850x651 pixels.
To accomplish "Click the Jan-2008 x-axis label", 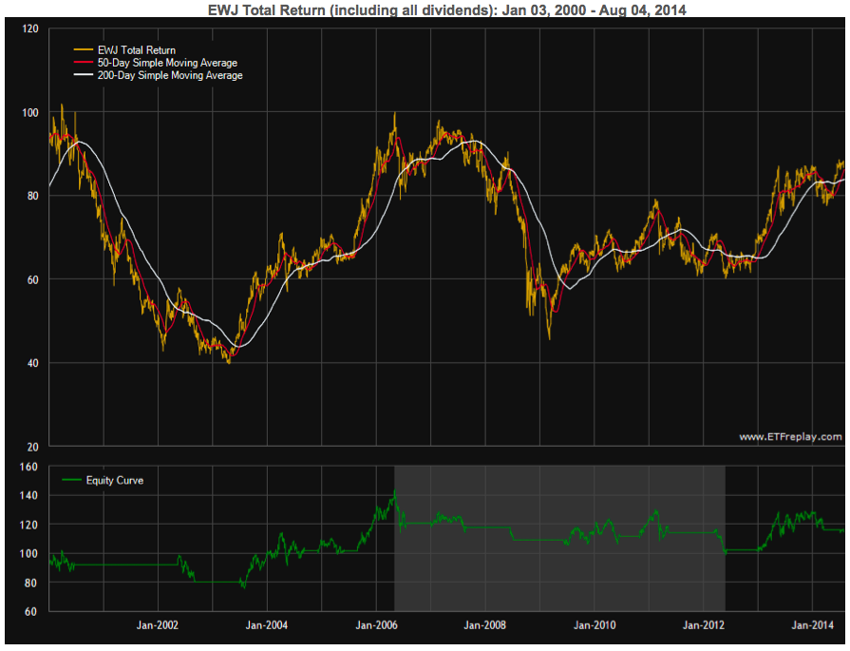I will 484,625.
